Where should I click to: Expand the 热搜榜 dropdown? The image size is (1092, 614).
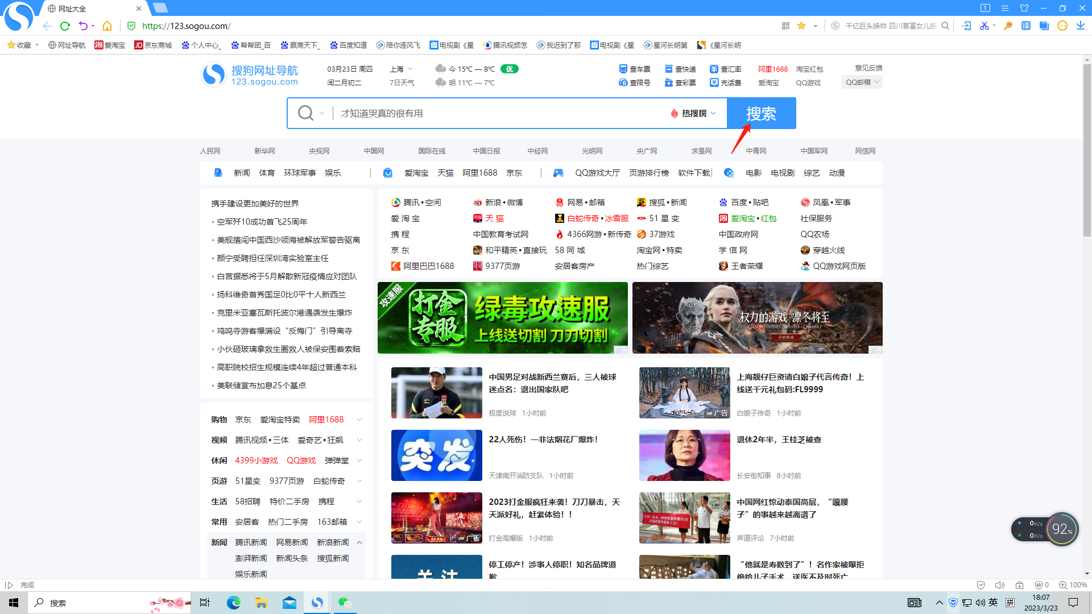[693, 113]
